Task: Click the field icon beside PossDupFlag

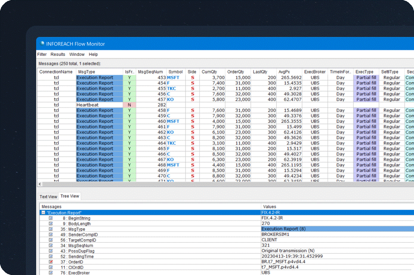Action: pos(51,251)
